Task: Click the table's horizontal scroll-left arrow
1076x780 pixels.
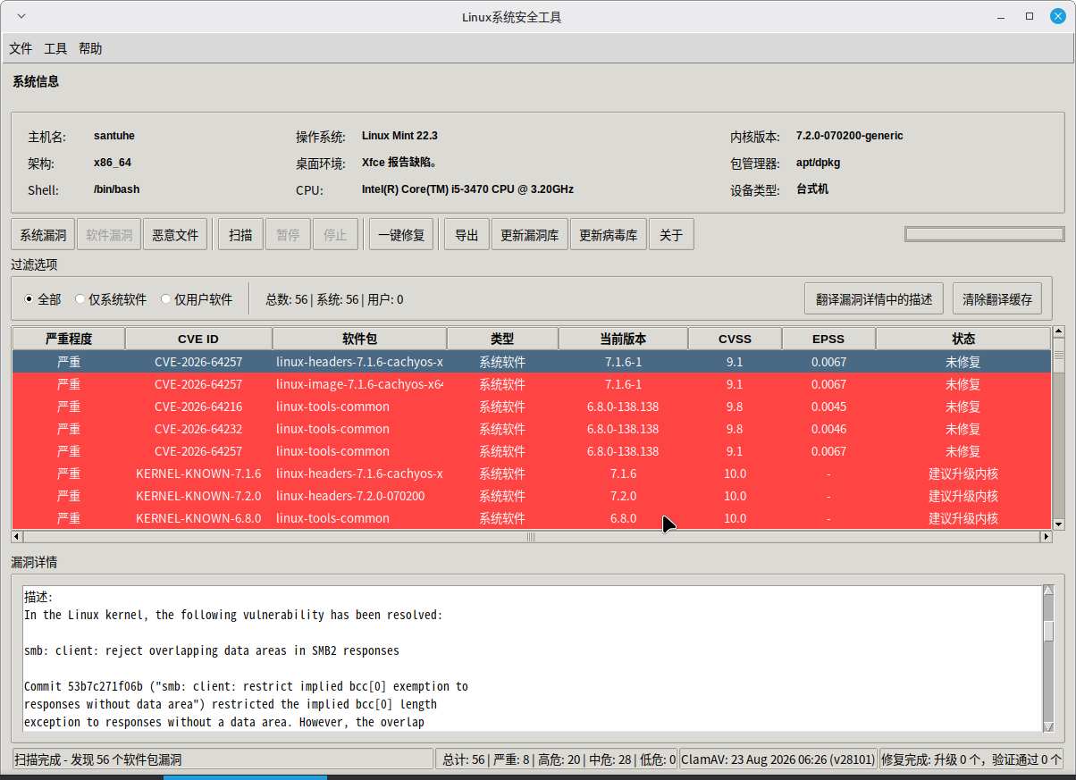Action: (16, 537)
